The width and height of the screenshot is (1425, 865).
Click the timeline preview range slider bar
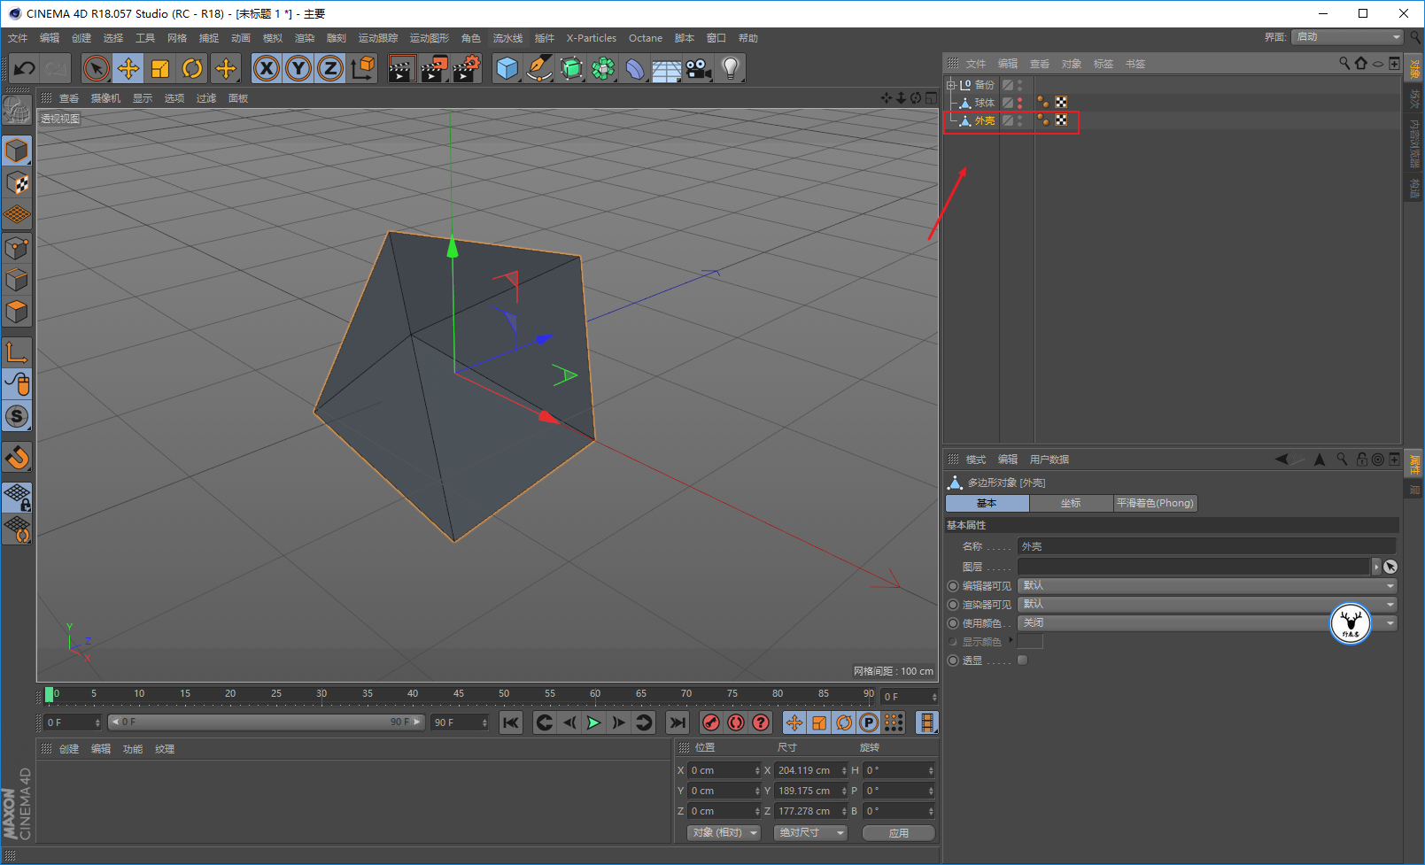point(267,722)
